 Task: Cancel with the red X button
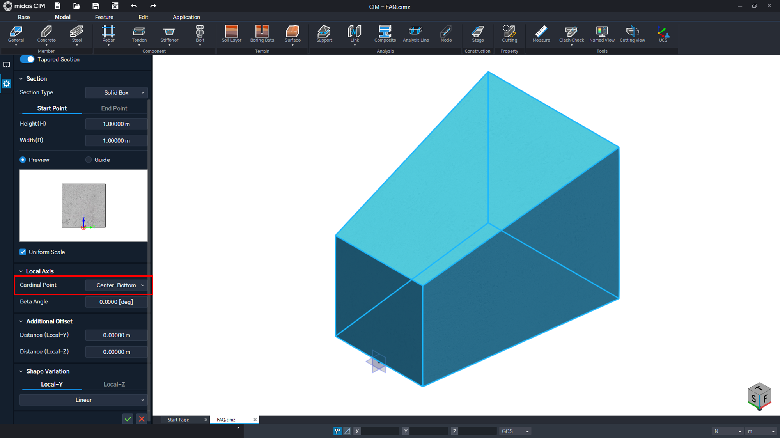point(142,419)
